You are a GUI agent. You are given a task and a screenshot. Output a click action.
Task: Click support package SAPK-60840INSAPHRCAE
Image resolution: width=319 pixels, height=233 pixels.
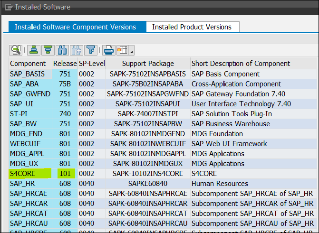(148, 194)
